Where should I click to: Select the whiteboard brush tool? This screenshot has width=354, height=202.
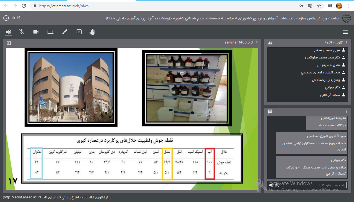64,32
